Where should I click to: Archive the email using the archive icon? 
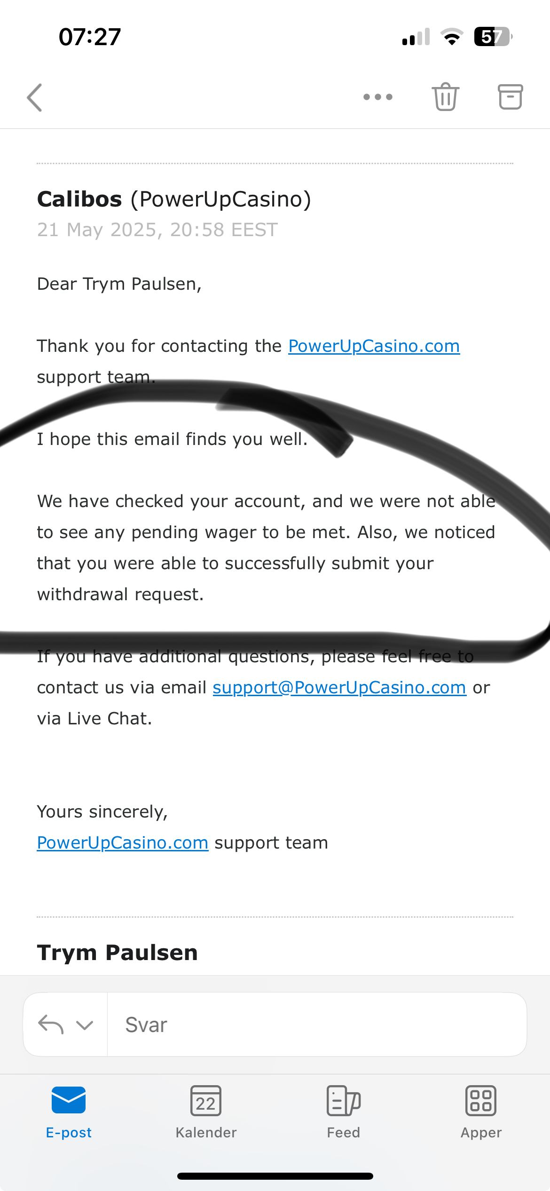pyautogui.click(x=510, y=97)
